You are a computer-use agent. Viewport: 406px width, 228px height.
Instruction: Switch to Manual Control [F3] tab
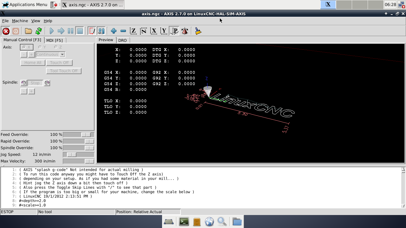(x=22, y=40)
